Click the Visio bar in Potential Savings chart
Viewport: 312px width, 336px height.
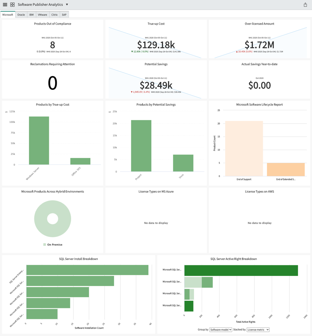click(183, 163)
